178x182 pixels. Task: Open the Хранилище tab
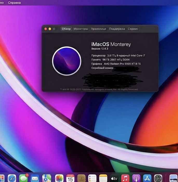[98, 29]
